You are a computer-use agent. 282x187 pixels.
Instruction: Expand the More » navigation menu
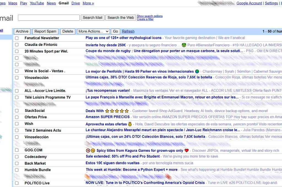click(x=88, y=3)
